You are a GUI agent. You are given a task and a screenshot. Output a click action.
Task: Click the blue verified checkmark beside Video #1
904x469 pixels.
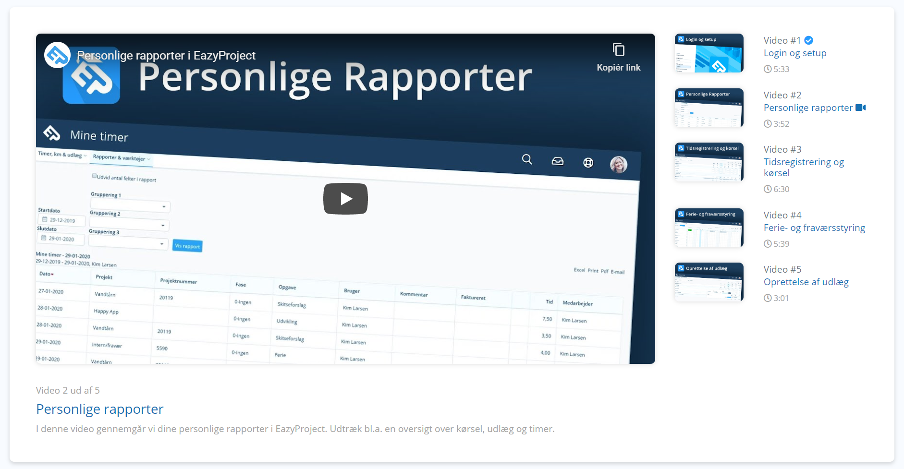tap(809, 40)
